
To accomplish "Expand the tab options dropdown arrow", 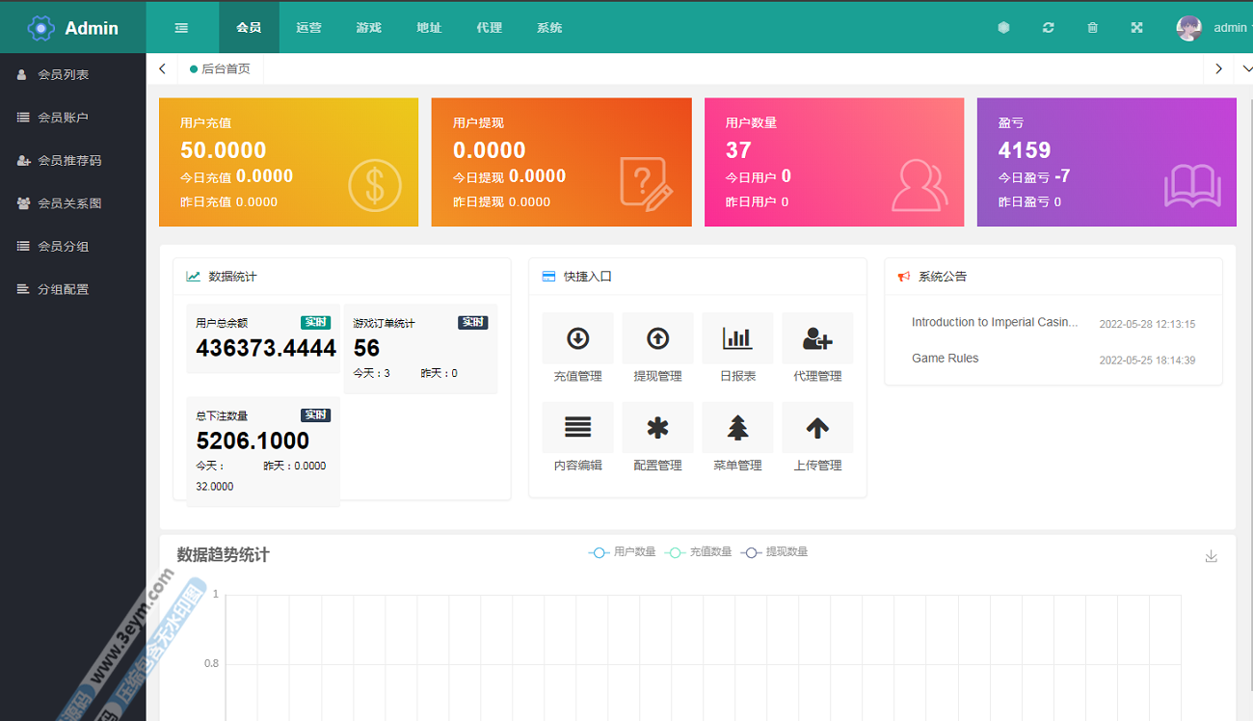I will 1246,68.
